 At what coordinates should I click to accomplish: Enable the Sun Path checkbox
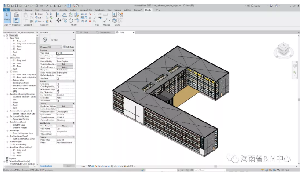[58, 78]
